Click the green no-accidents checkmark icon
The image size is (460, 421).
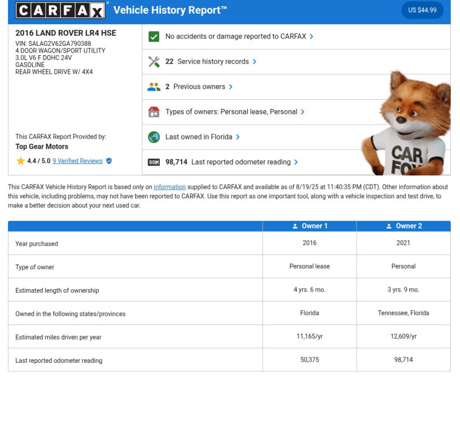tap(154, 37)
